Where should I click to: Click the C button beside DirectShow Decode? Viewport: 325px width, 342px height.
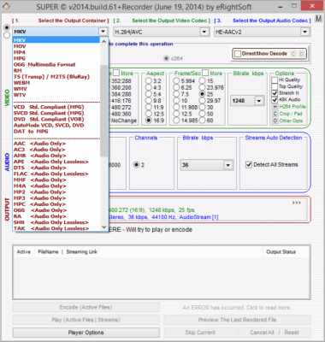pyautogui.click(x=293, y=54)
